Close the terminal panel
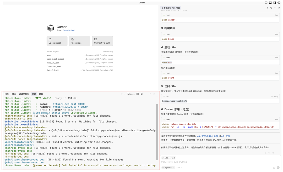 pyautogui.click(x=154, y=94)
